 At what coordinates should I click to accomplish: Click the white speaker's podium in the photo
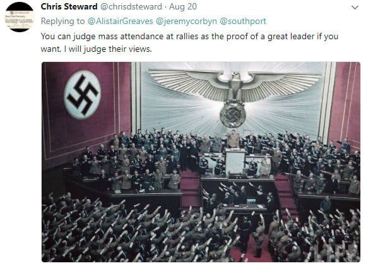[x=235, y=162]
